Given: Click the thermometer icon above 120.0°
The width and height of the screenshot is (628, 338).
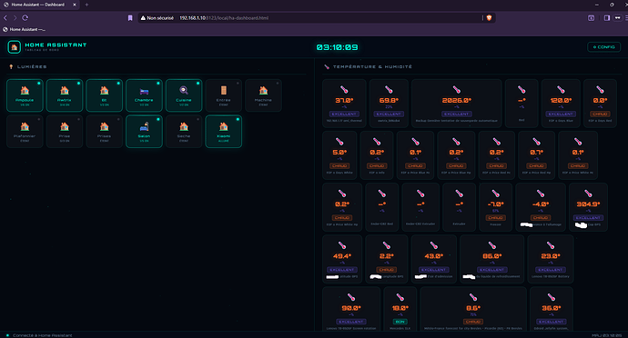Looking at the screenshot, I should 561,90.
